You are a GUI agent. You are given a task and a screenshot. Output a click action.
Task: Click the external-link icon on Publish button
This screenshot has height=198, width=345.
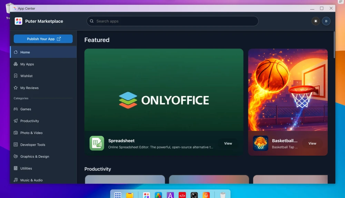click(x=59, y=39)
